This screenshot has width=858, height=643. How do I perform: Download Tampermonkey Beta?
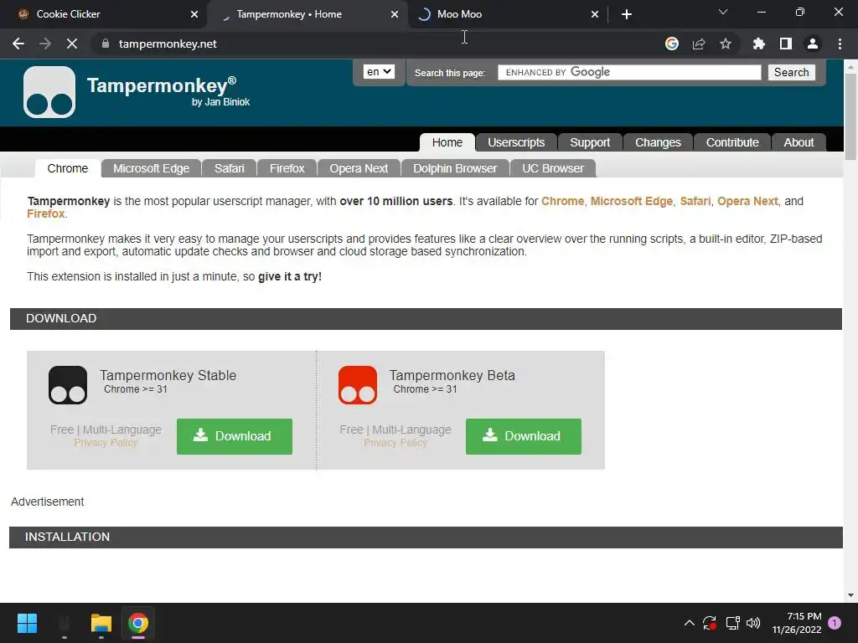pos(524,436)
